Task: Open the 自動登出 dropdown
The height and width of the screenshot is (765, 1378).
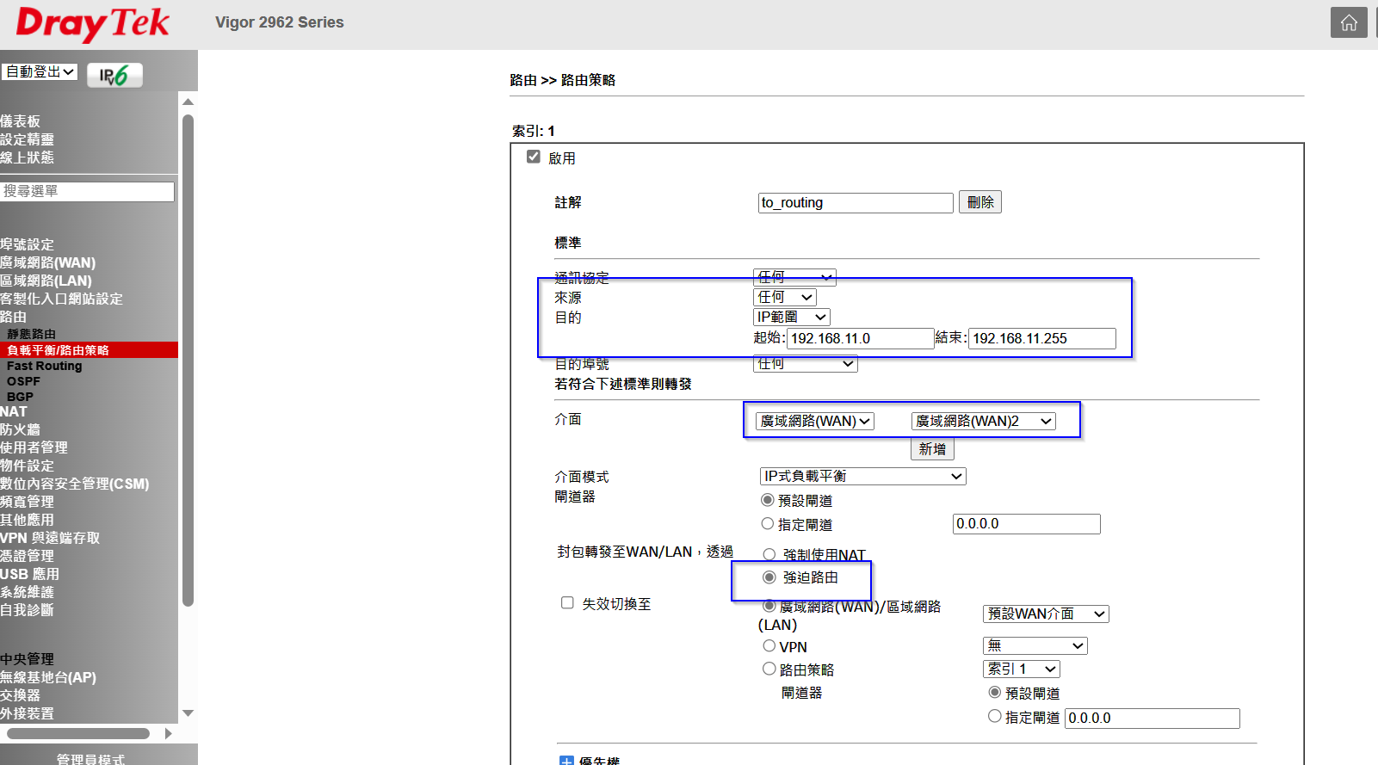Action: coord(40,72)
